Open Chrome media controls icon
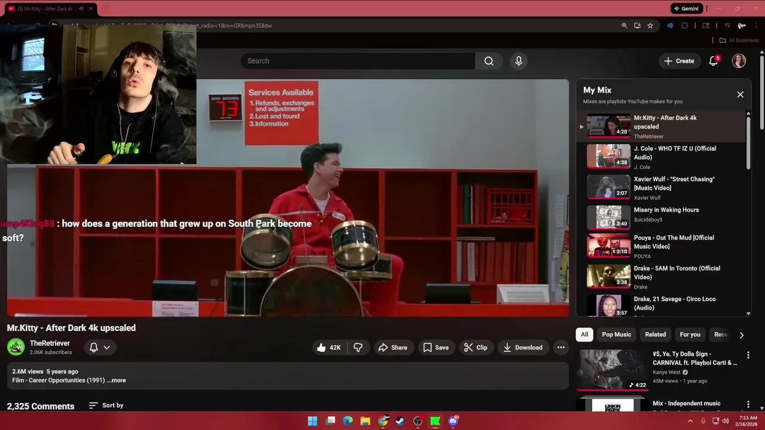Viewport: 765px width, 430px height. point(727,26)
